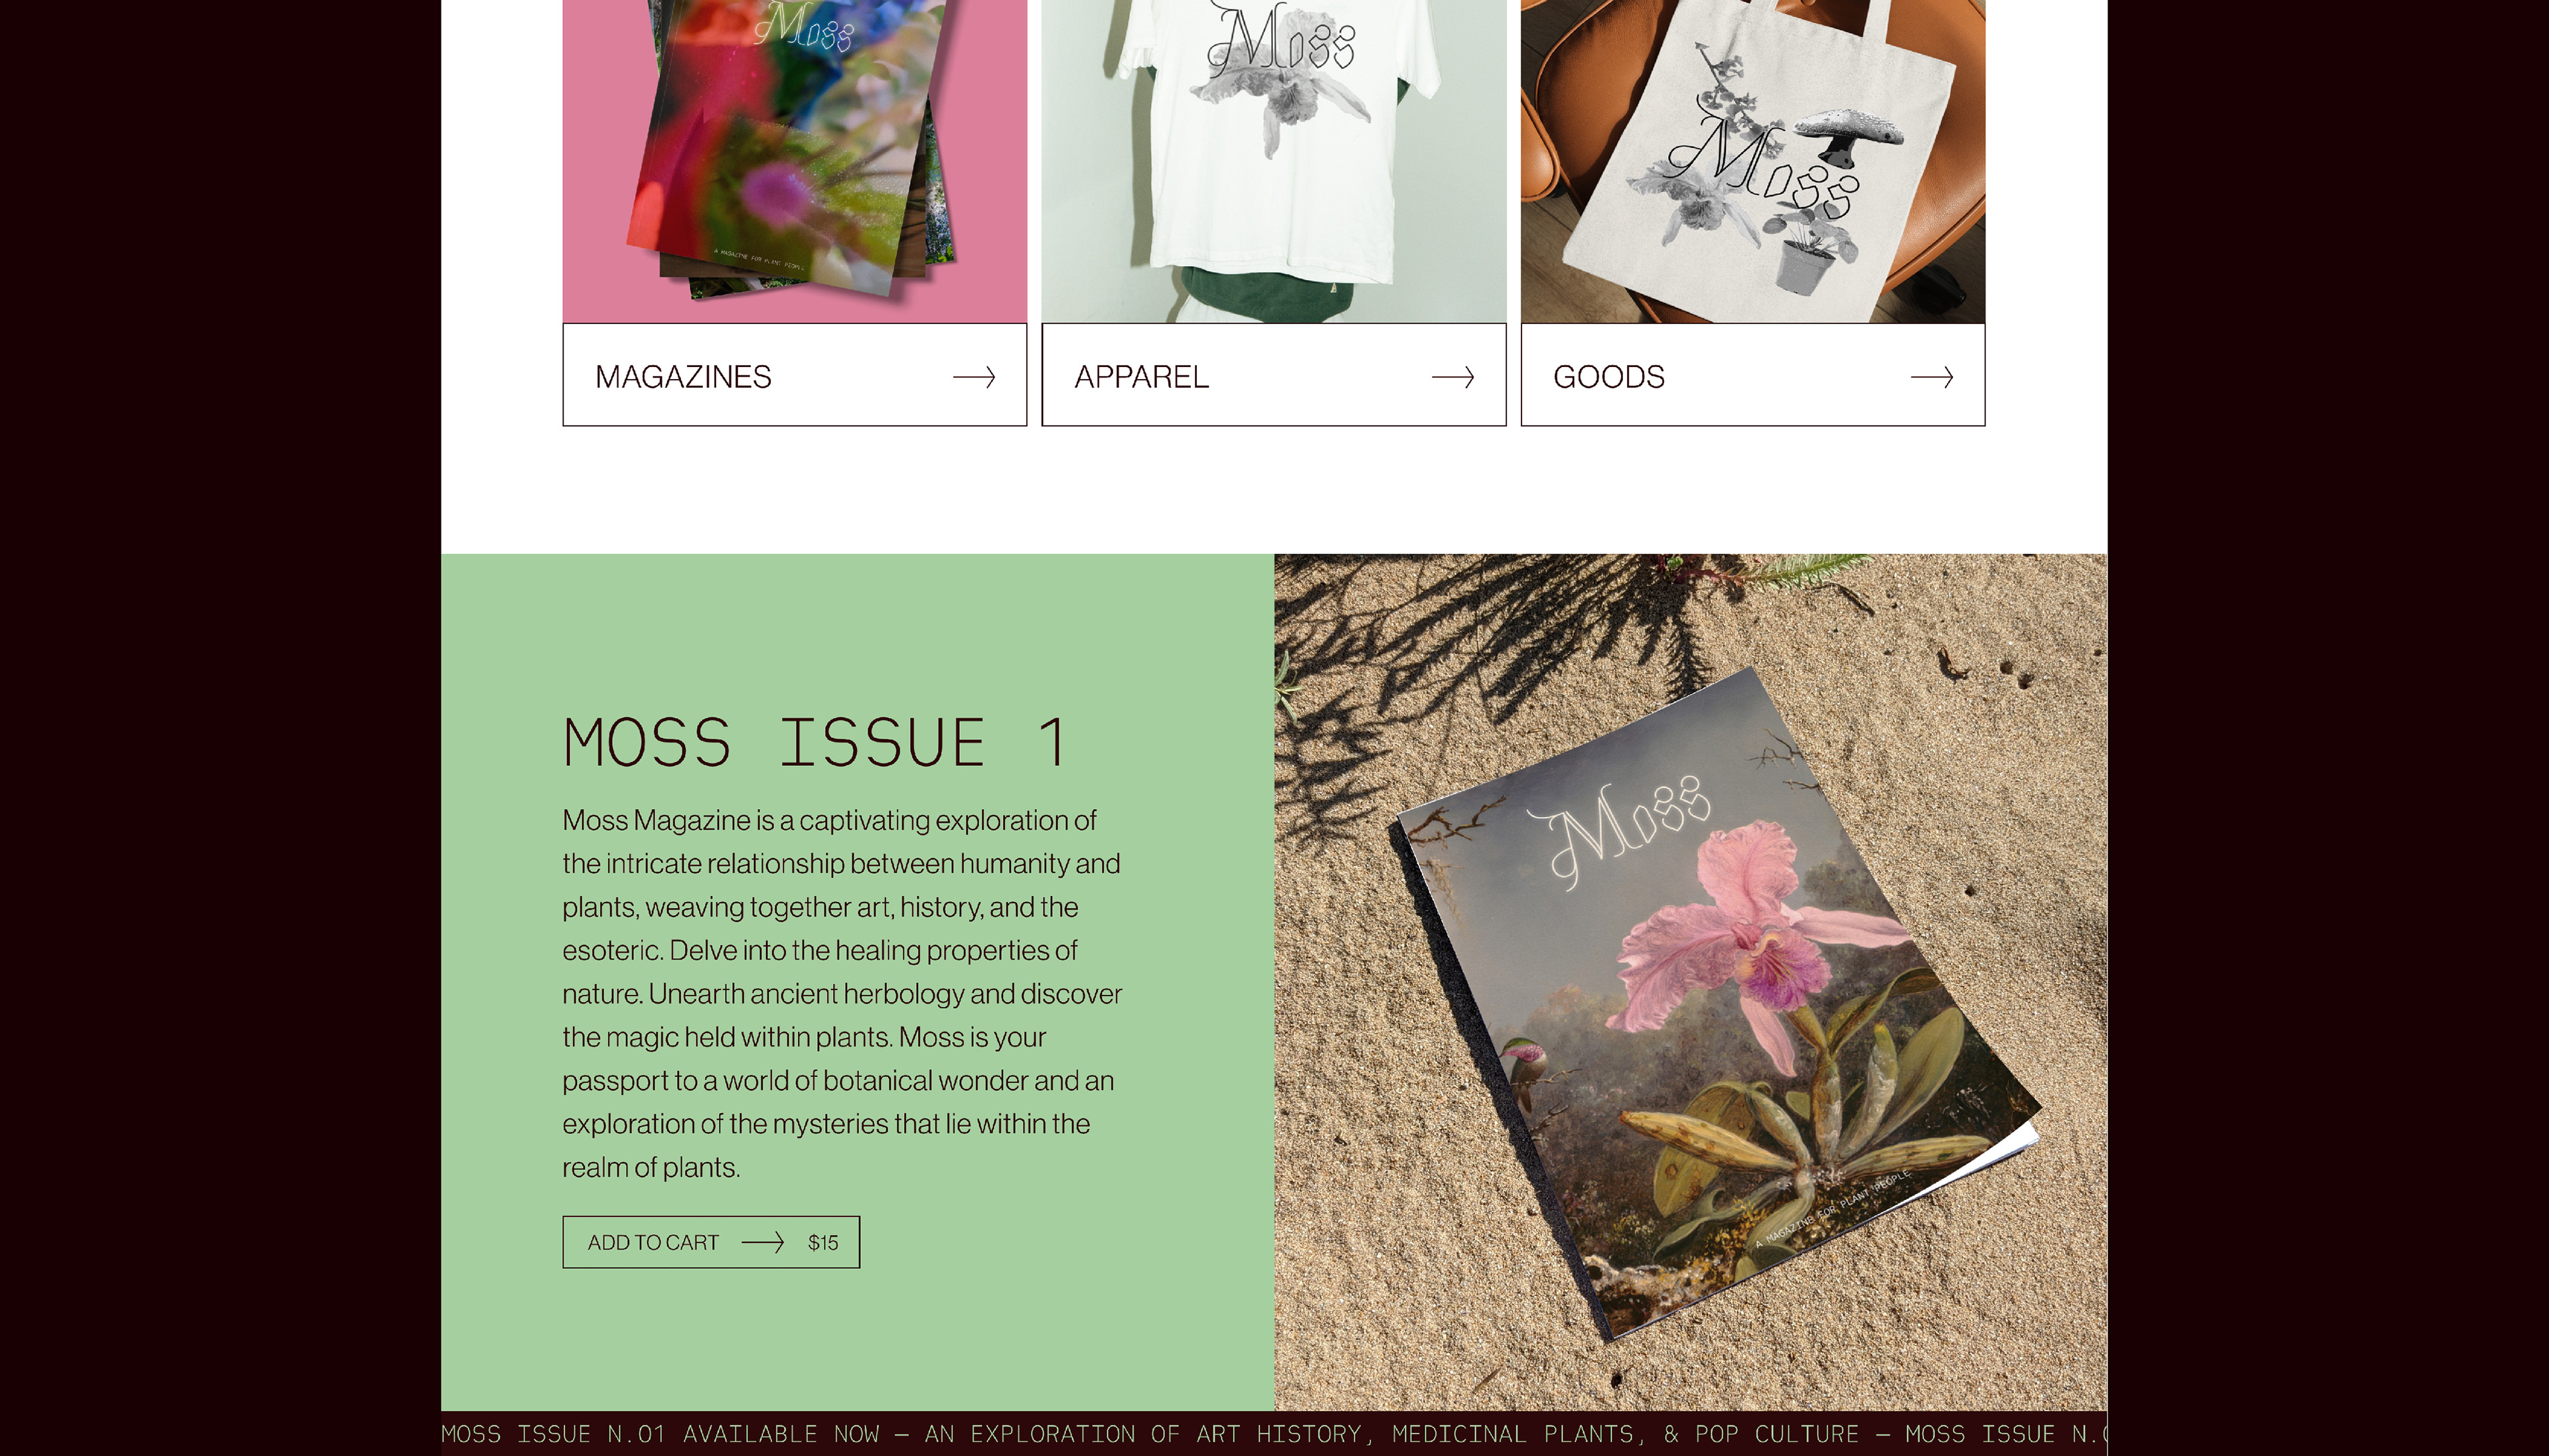Open the MAGAZINES category link
Screen dimensions: 2549x1456
point(794,375)
